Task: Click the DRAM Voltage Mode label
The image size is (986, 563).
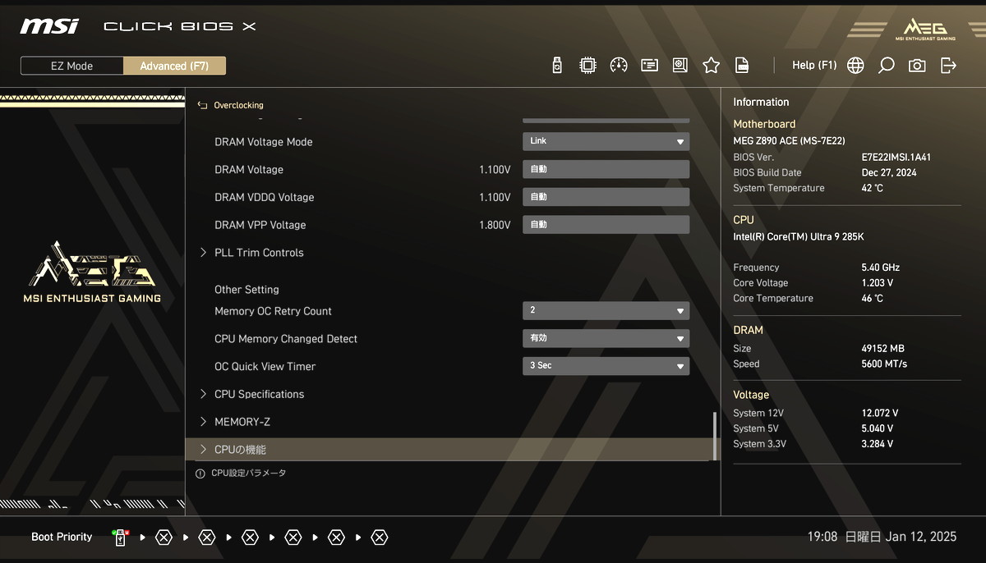Action: pyautogui.click(x=264, y=142)
